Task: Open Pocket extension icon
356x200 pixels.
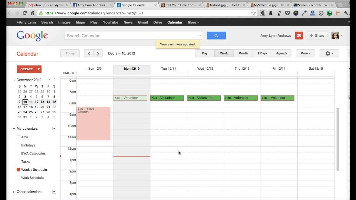Action: click(x=288, y=13)
